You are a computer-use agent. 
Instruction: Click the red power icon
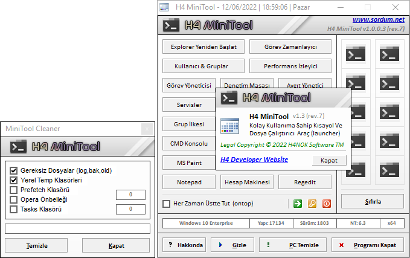click(326, 203)
